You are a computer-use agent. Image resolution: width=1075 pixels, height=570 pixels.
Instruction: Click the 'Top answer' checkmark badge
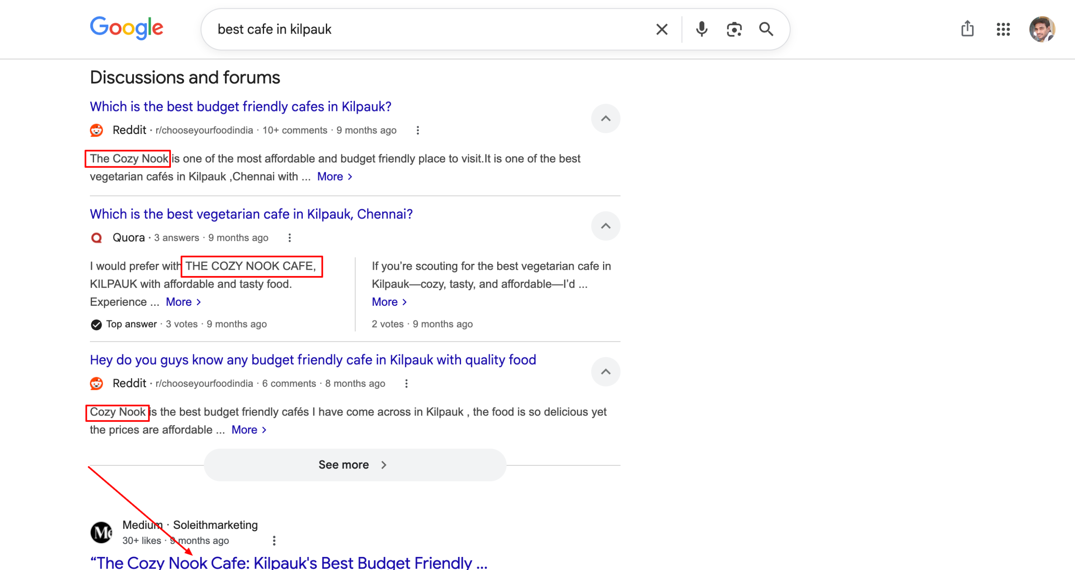[96, 325]
